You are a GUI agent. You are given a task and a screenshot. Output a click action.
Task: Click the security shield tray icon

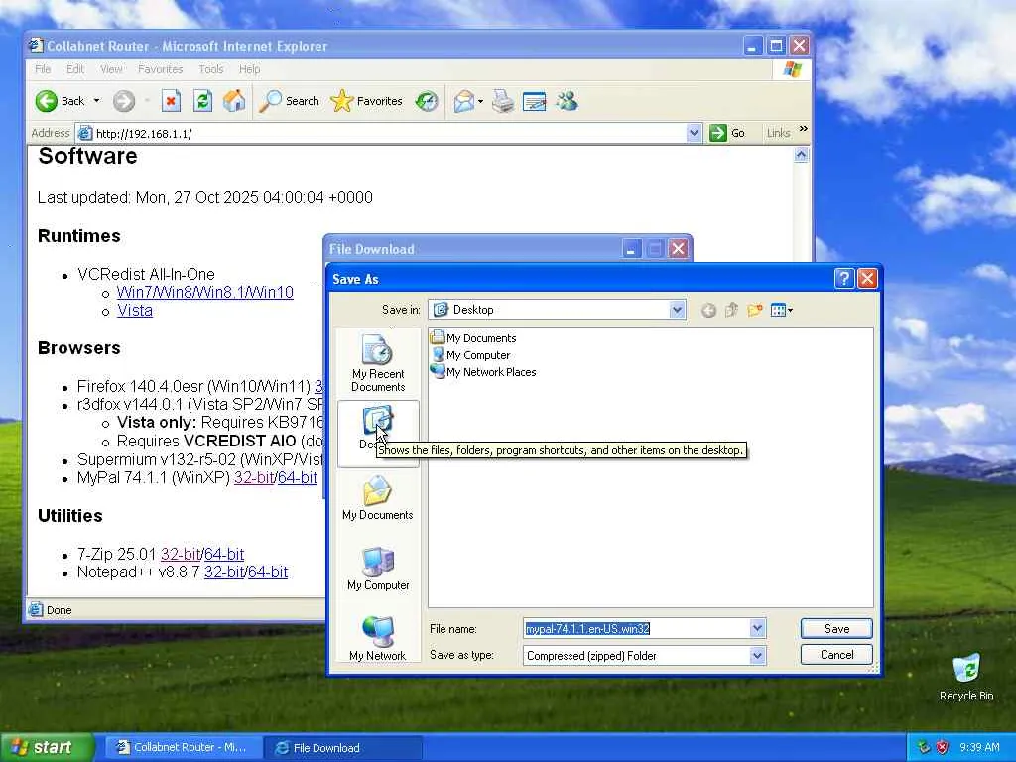tap(943, 747)
